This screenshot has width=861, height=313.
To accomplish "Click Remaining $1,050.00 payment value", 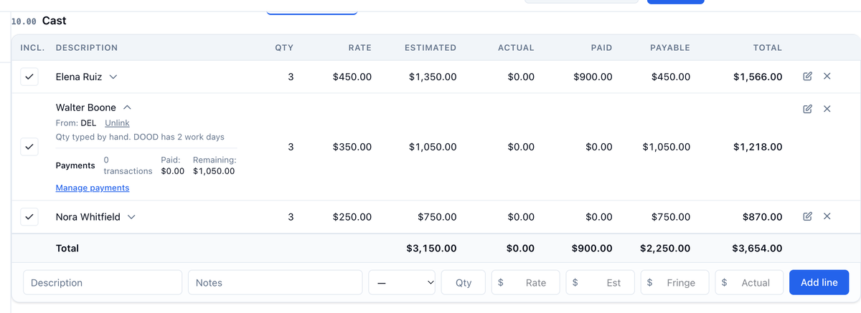I will click(x=214, y=171).
